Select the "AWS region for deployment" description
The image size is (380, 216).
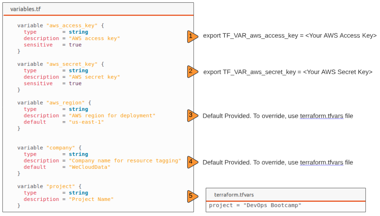(112, 116)
